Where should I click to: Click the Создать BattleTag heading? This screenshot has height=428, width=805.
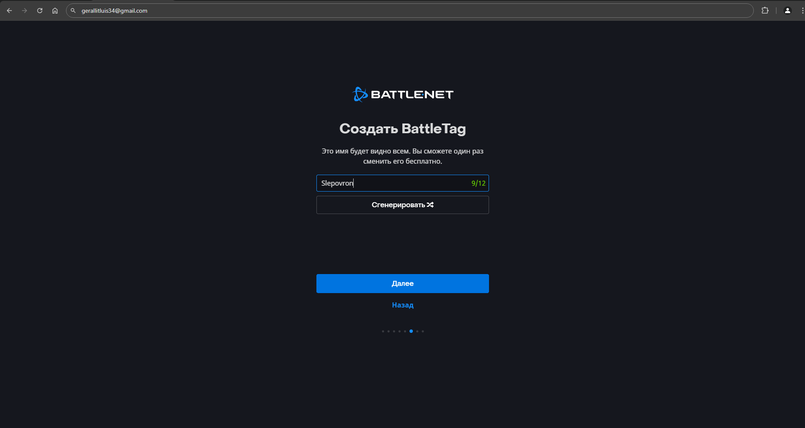[x=403, y=129]
